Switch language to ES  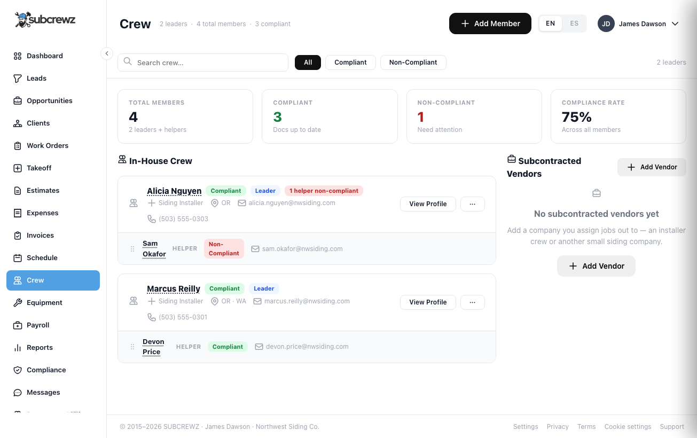(x=574, y=24)
